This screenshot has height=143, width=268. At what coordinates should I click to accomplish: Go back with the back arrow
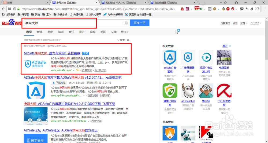coord(3,9)
